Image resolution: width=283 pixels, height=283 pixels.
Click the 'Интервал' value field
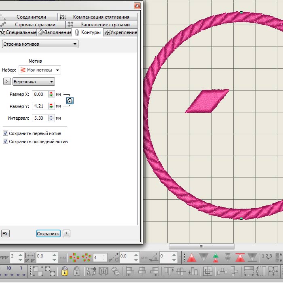tap(40, 118)
